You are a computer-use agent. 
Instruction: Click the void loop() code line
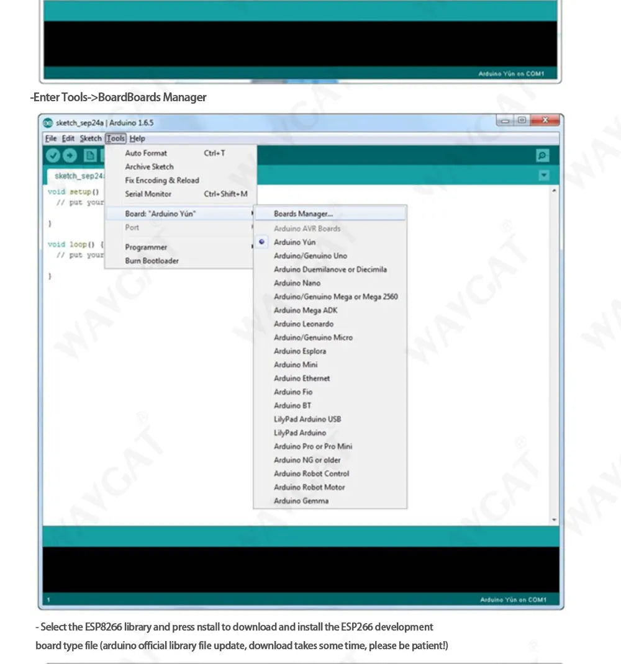pyautogui.click(x=76, y=245)
